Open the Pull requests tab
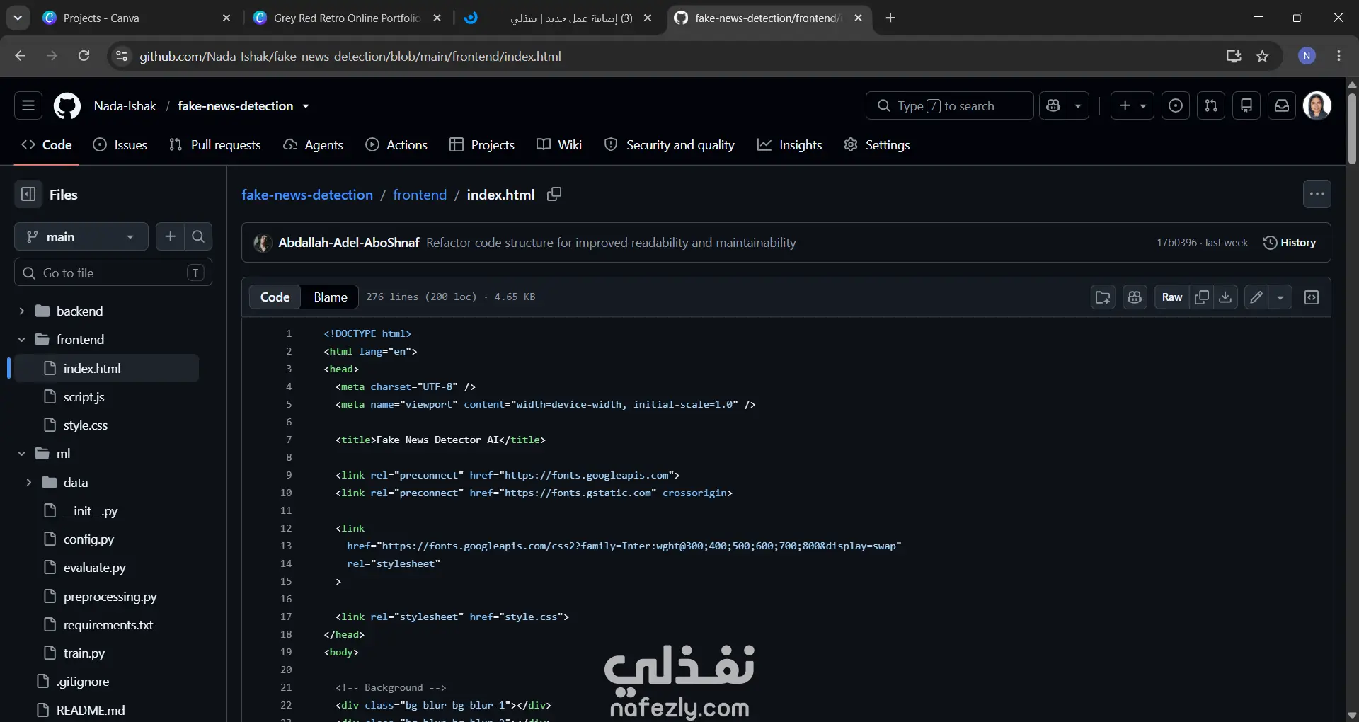This screenshot has height=722, width=1359. coord(215,144)
